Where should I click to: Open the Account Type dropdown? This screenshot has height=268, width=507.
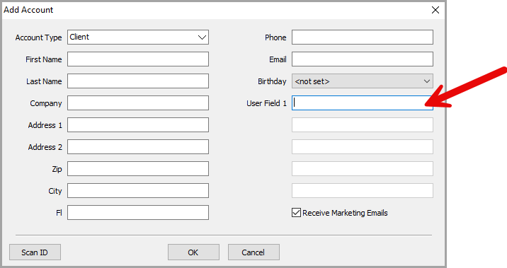point(138,37)
